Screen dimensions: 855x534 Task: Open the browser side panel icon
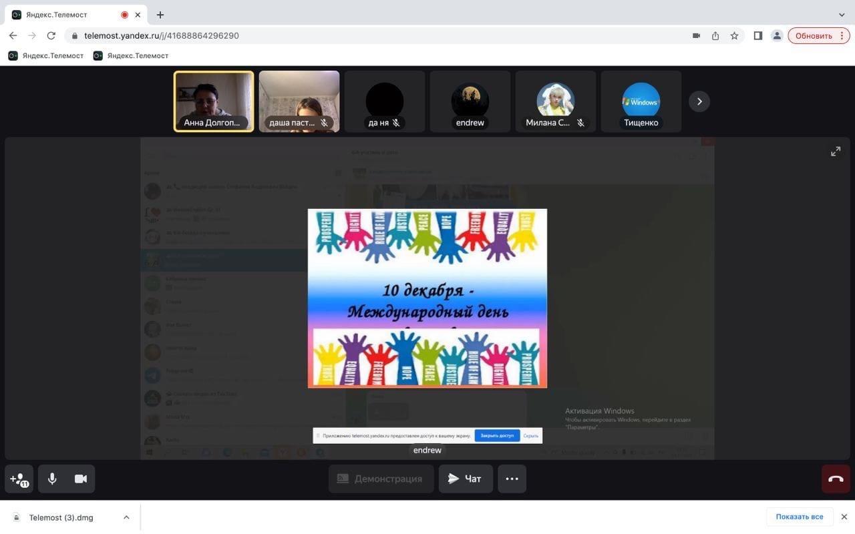[x=757, y=36]
